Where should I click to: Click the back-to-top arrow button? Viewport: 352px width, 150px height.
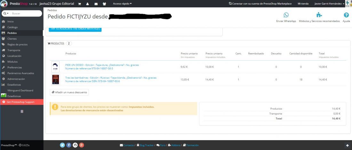coord(347,146)
